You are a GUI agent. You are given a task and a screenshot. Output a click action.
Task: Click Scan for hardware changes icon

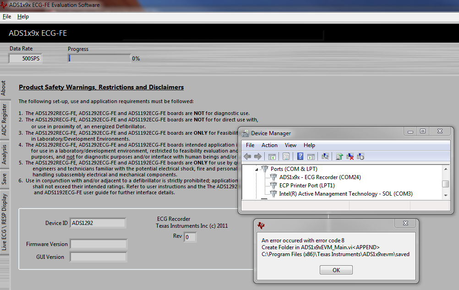[325, 157]
